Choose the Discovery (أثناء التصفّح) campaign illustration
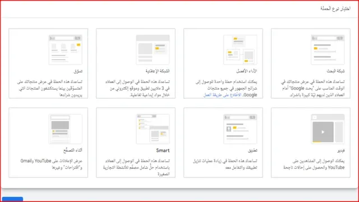The image size is (359, 202). (65, 129)
